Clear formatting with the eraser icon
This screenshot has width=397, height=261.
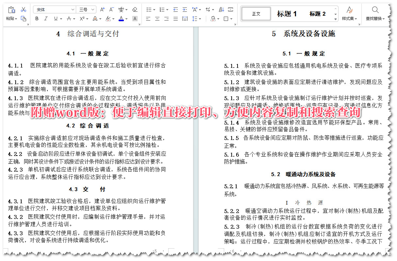135,10
